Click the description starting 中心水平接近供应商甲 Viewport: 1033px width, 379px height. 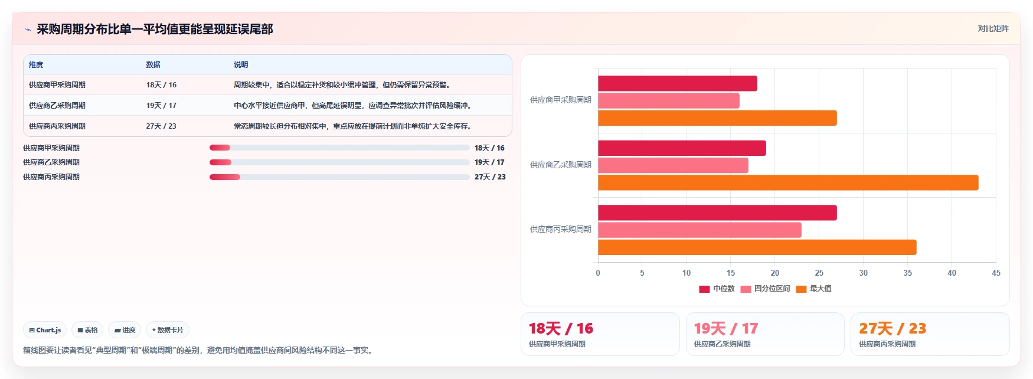coord(354,106)
